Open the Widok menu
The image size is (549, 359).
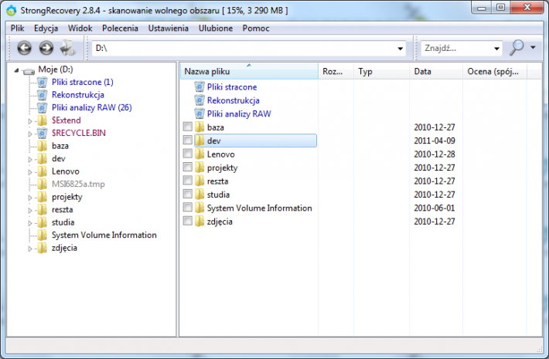pos(80,29)
